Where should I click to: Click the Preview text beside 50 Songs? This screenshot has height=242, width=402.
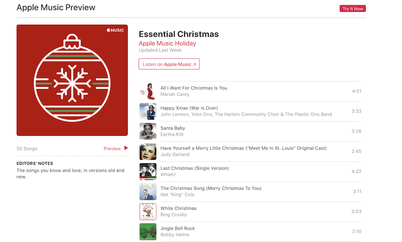coord(112,149)
